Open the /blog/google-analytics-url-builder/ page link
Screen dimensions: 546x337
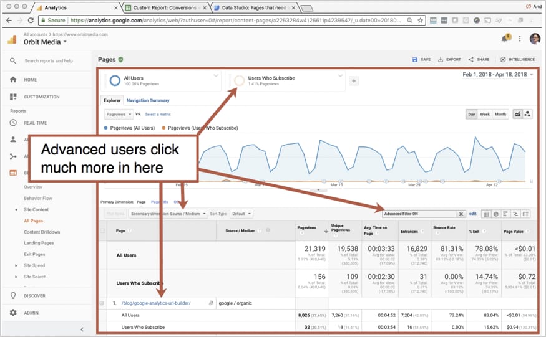(x=156, y=303)
